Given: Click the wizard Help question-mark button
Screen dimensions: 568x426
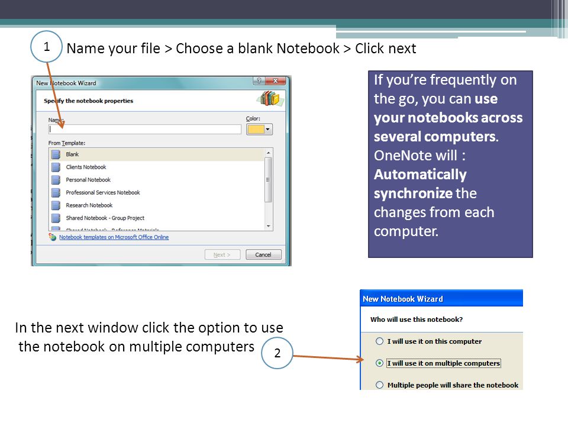Looking at the screenshot, I should pos(259,81).
